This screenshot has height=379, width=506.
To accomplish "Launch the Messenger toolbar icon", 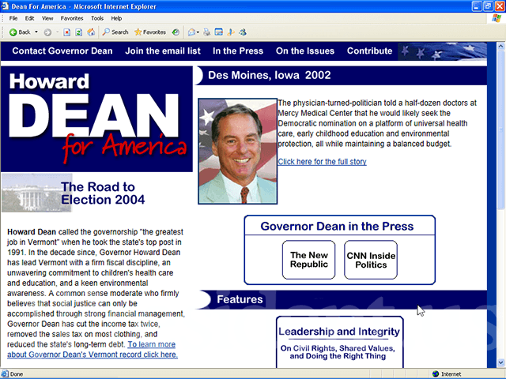I will [x=243, y=32].
